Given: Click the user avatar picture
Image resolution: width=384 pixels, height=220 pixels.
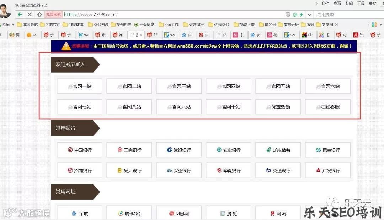Looking at the screenshot, I should pos(5,11).
